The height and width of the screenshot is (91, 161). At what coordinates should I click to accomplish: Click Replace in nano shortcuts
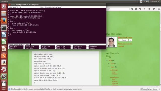point(45,48)
